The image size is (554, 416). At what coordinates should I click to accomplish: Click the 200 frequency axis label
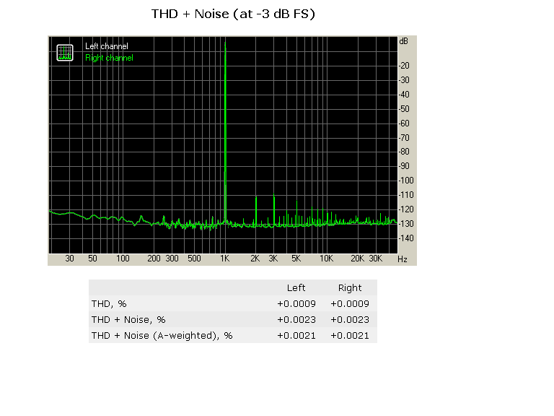(x=154, y=259)
